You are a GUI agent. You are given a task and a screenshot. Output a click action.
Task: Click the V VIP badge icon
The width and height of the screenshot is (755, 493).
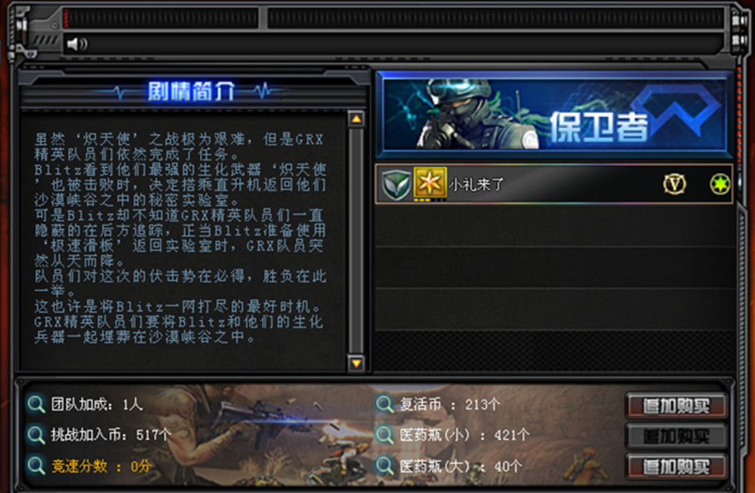point(674,184)
